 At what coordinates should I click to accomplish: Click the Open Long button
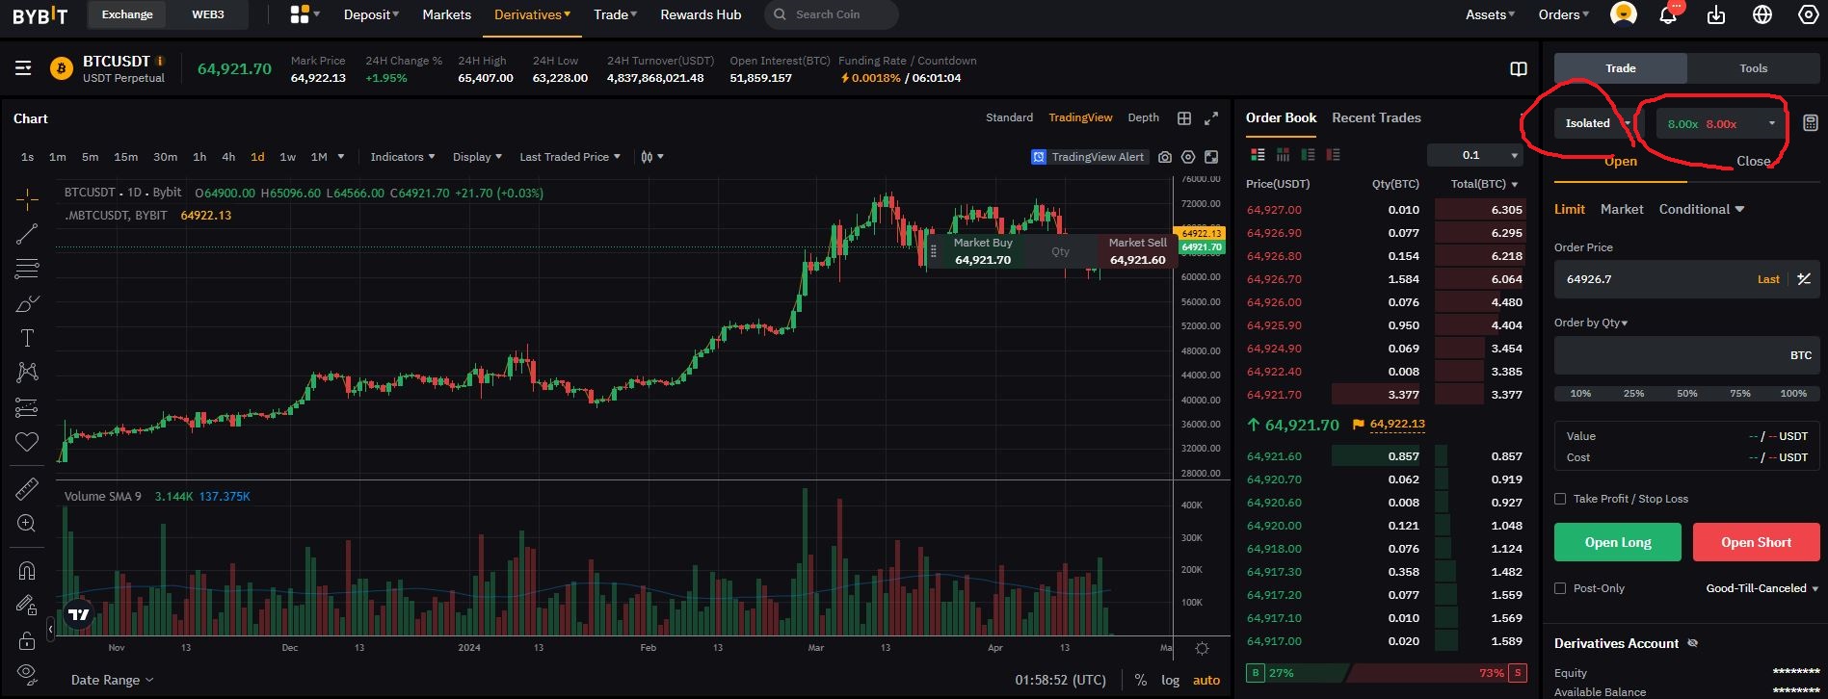(1618, 542)
